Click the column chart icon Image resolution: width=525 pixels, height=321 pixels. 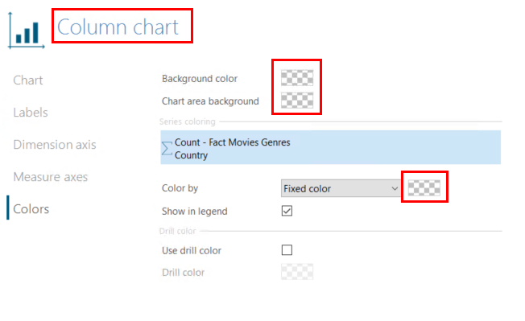26,31
